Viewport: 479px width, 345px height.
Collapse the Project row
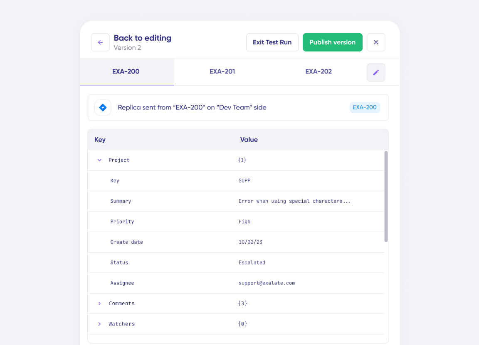[x=99, y=160]
